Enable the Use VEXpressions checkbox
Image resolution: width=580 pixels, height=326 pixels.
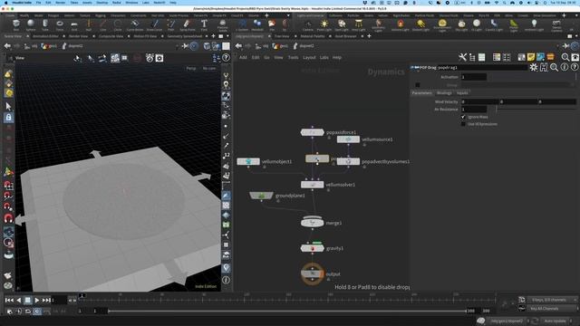coord(463,124)
